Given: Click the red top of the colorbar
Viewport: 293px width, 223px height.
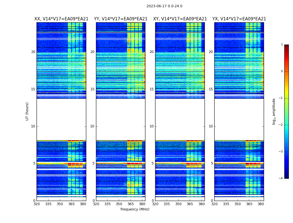Looking at the screenshot, I should [286, 47].
